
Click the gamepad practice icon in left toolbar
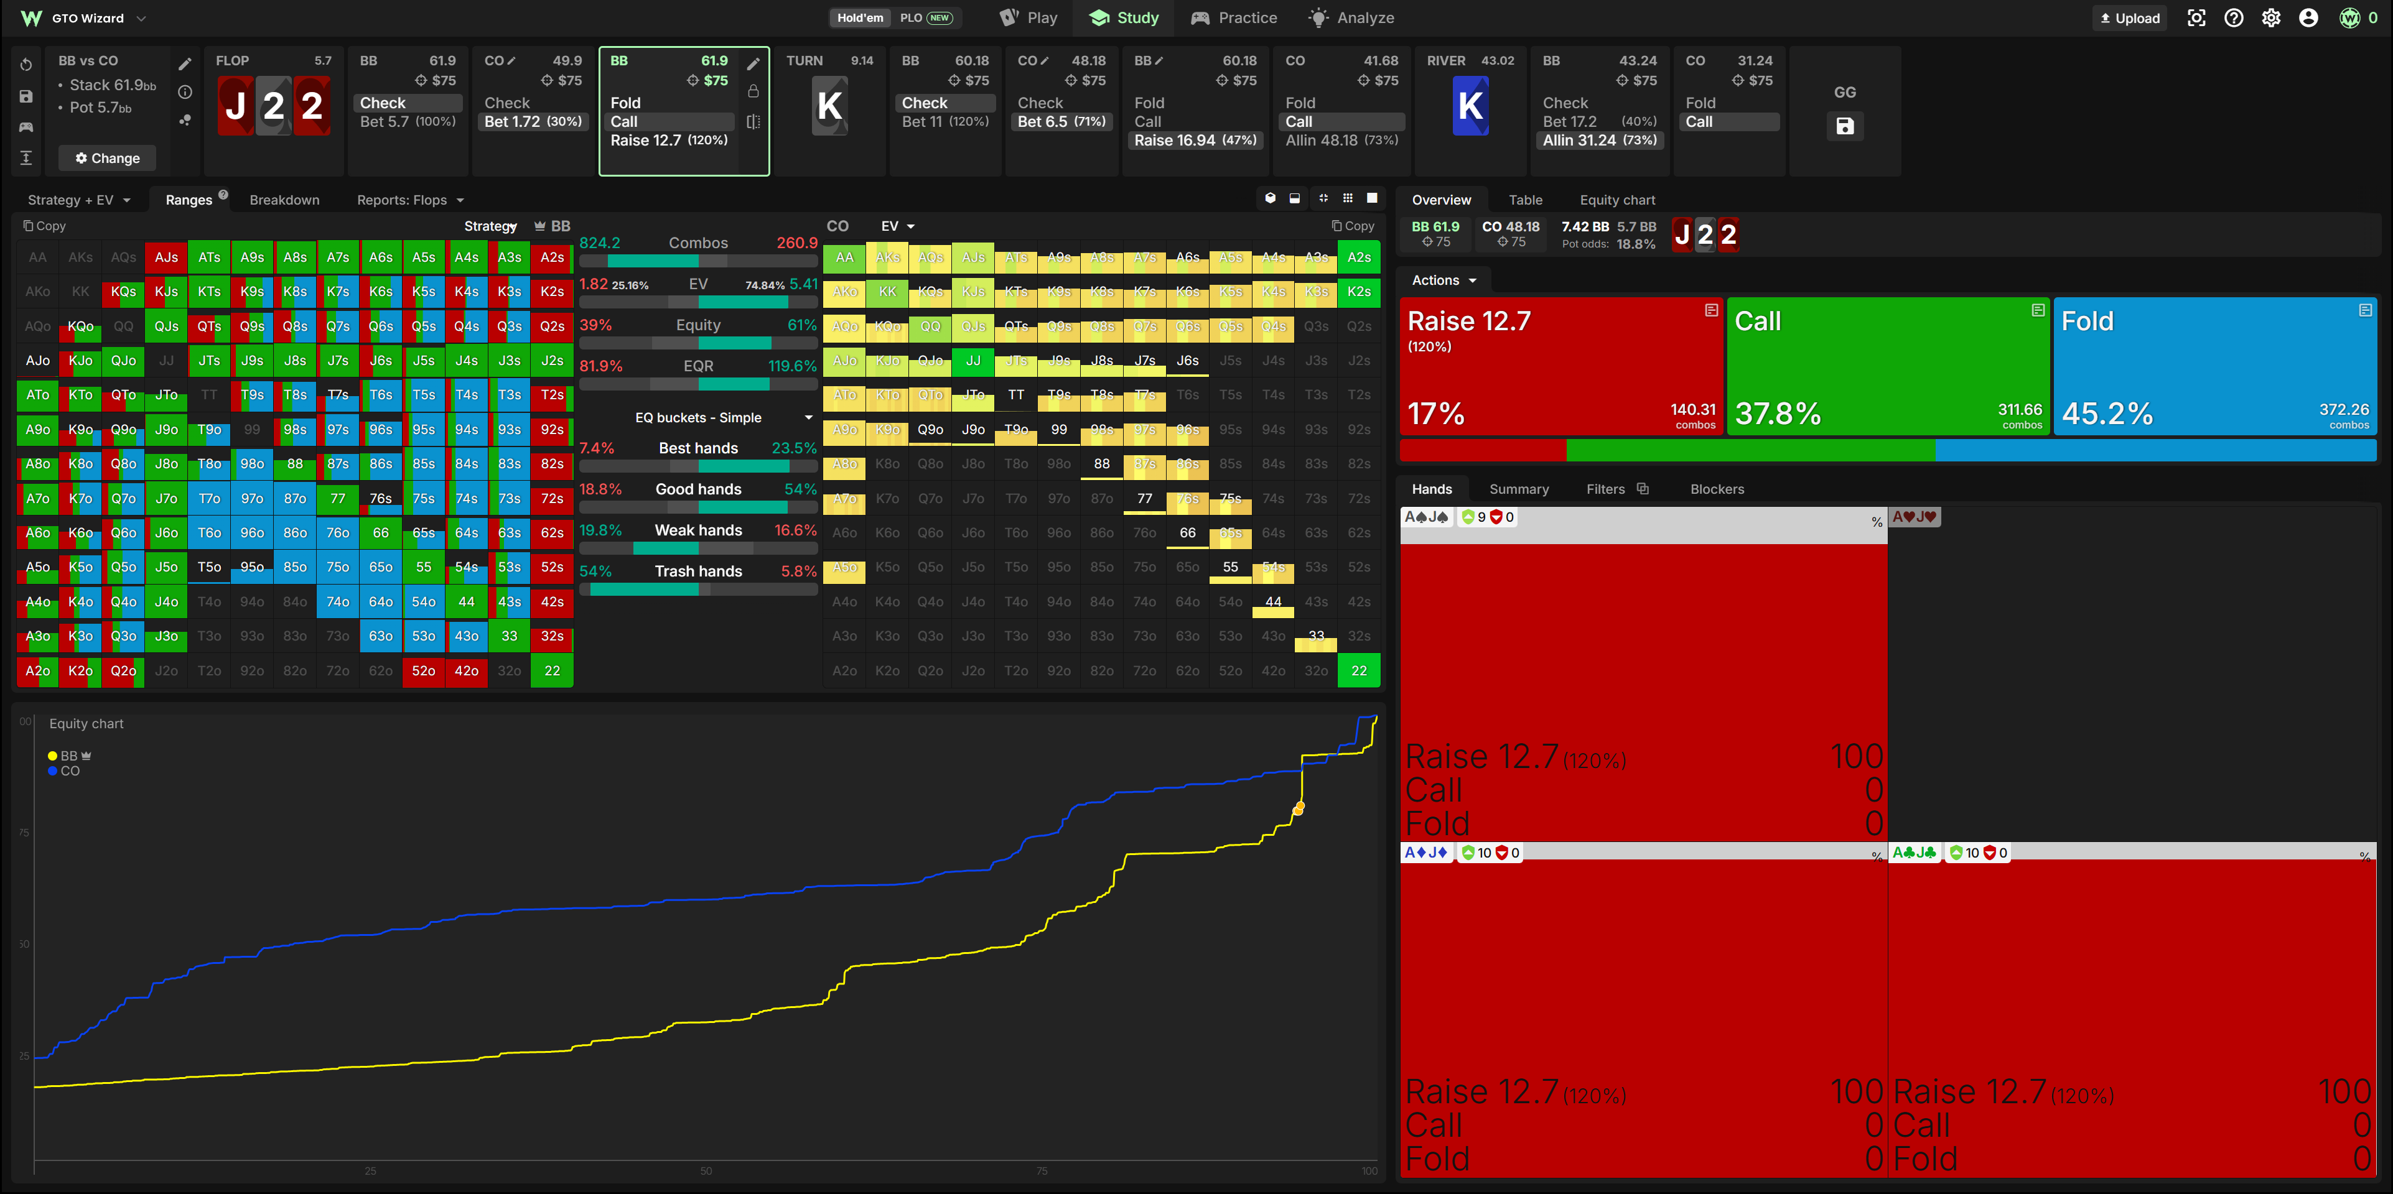click(x=26, y=126)
